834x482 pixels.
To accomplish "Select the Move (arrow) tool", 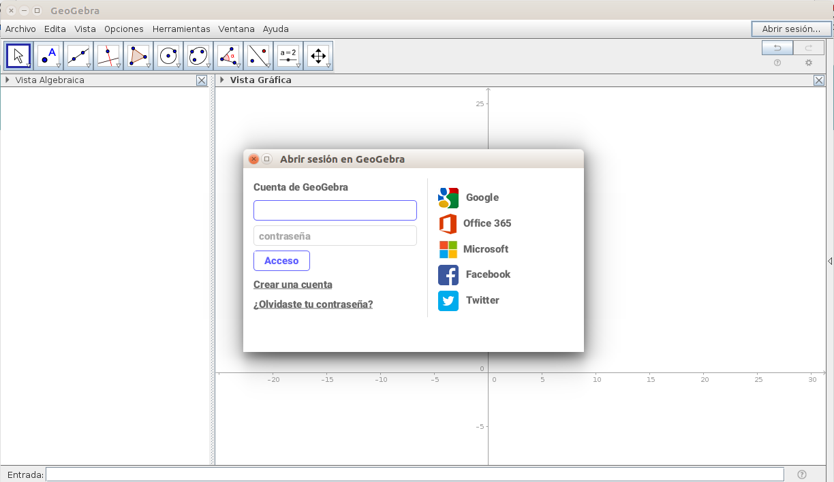I will click(x=18, y=56).
